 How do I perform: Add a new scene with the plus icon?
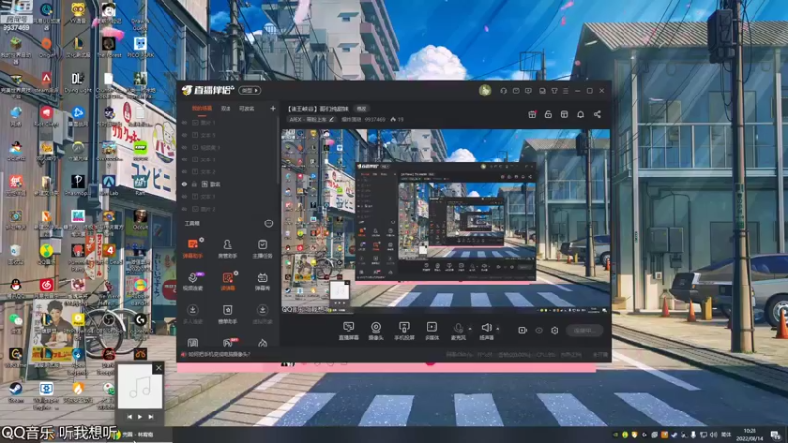pyautogui.click(x=273, y=108)
